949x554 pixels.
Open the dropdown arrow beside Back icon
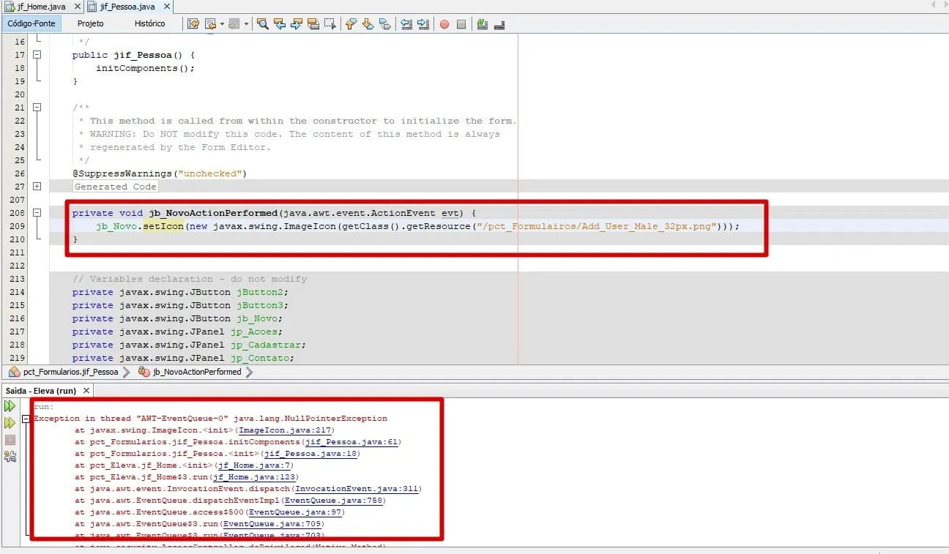click(x=222, y=24)
